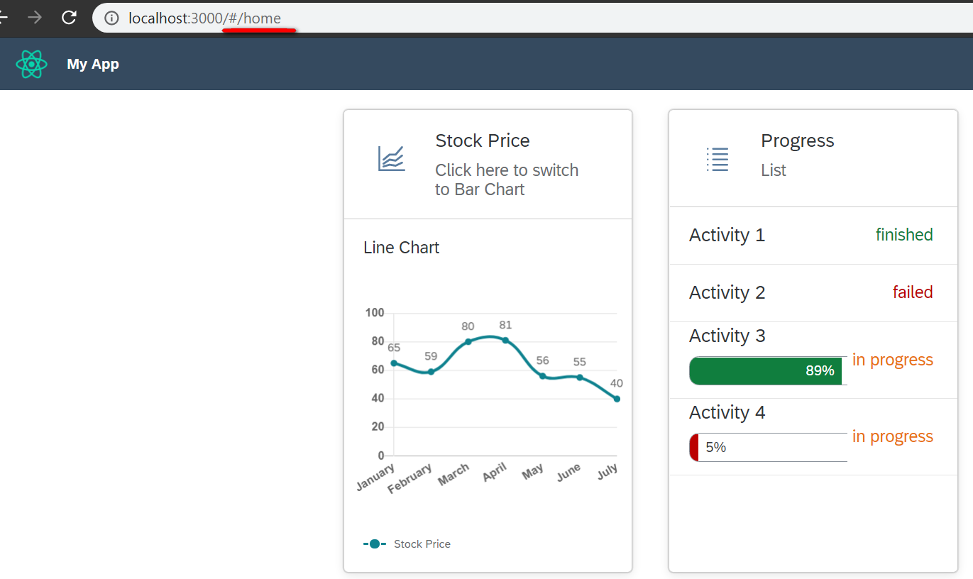
Task: Click the June data point (55)
Action: 580,377
